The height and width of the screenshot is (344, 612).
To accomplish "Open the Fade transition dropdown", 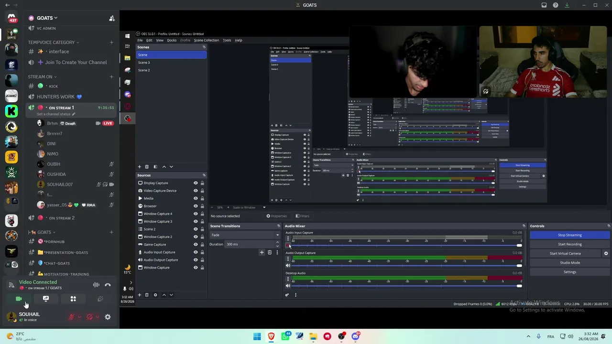I will click(245, 235).
